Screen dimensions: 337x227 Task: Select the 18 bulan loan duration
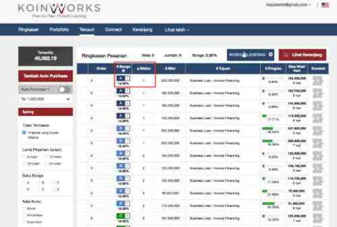tap(24, 163)
